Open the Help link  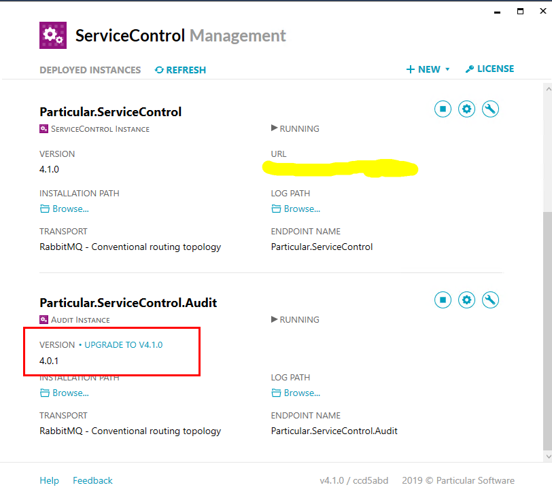pos(49,481)
